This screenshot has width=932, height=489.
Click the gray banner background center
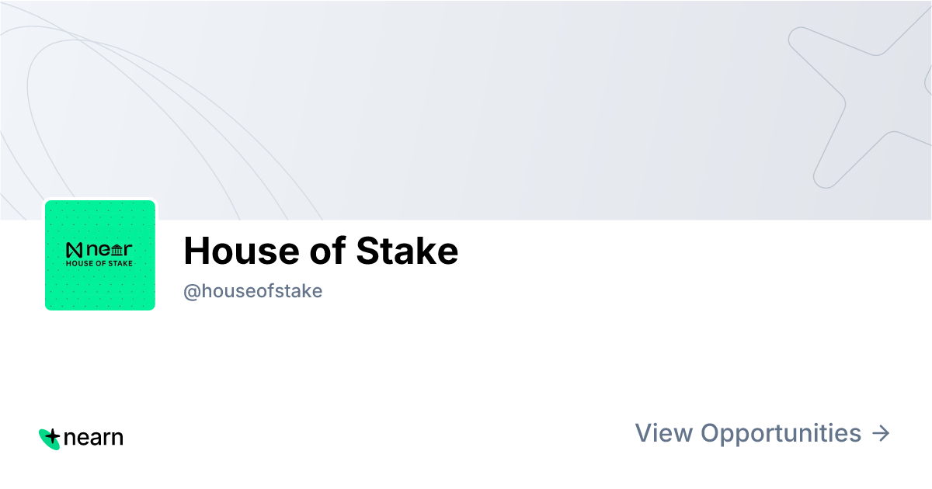coord(466,109)
